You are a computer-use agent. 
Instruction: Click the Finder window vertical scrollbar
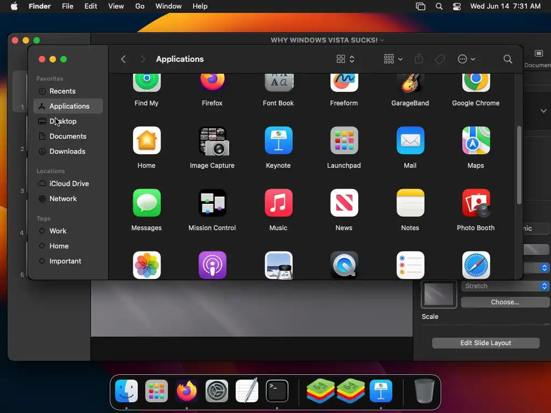pos(519,165)
